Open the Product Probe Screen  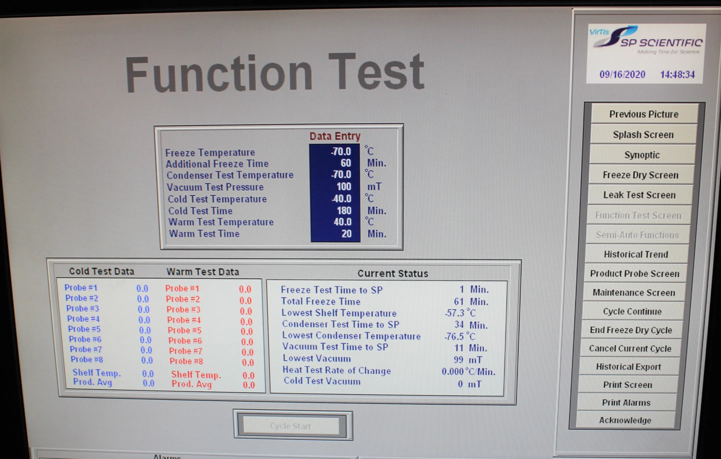tap(635, 273)
